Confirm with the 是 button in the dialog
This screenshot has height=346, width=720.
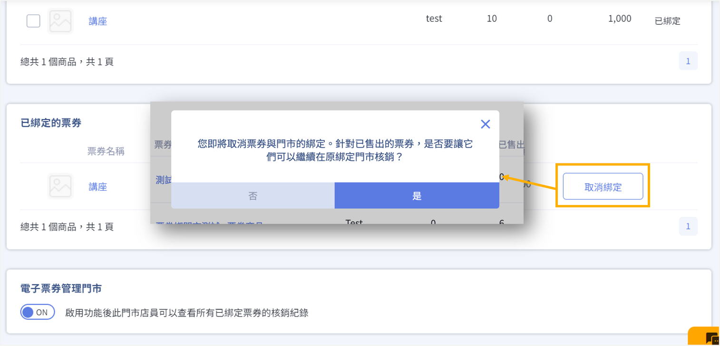coord(417,196)
